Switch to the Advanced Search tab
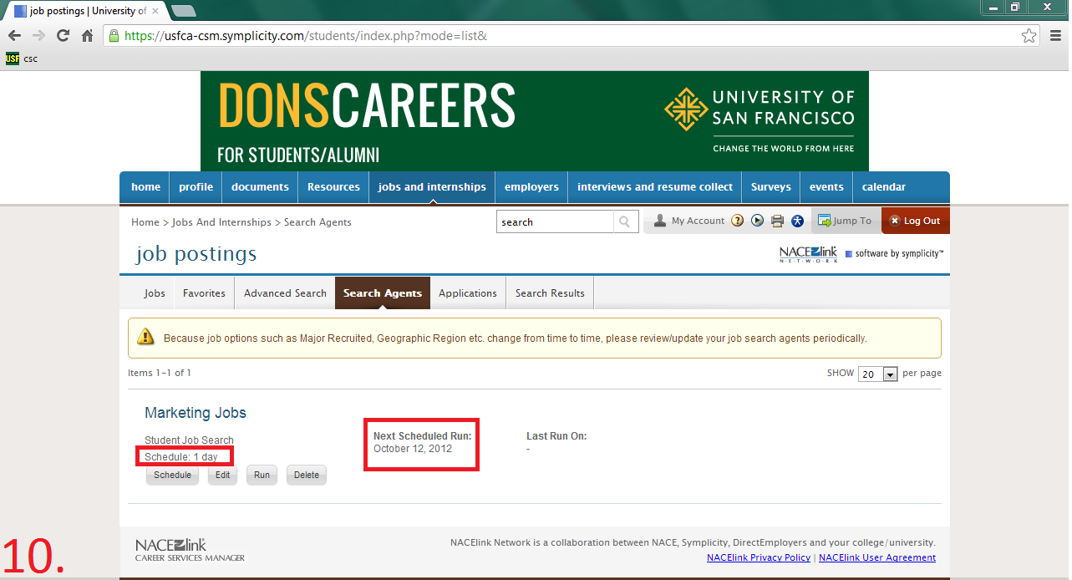 [x=285, y=293]
